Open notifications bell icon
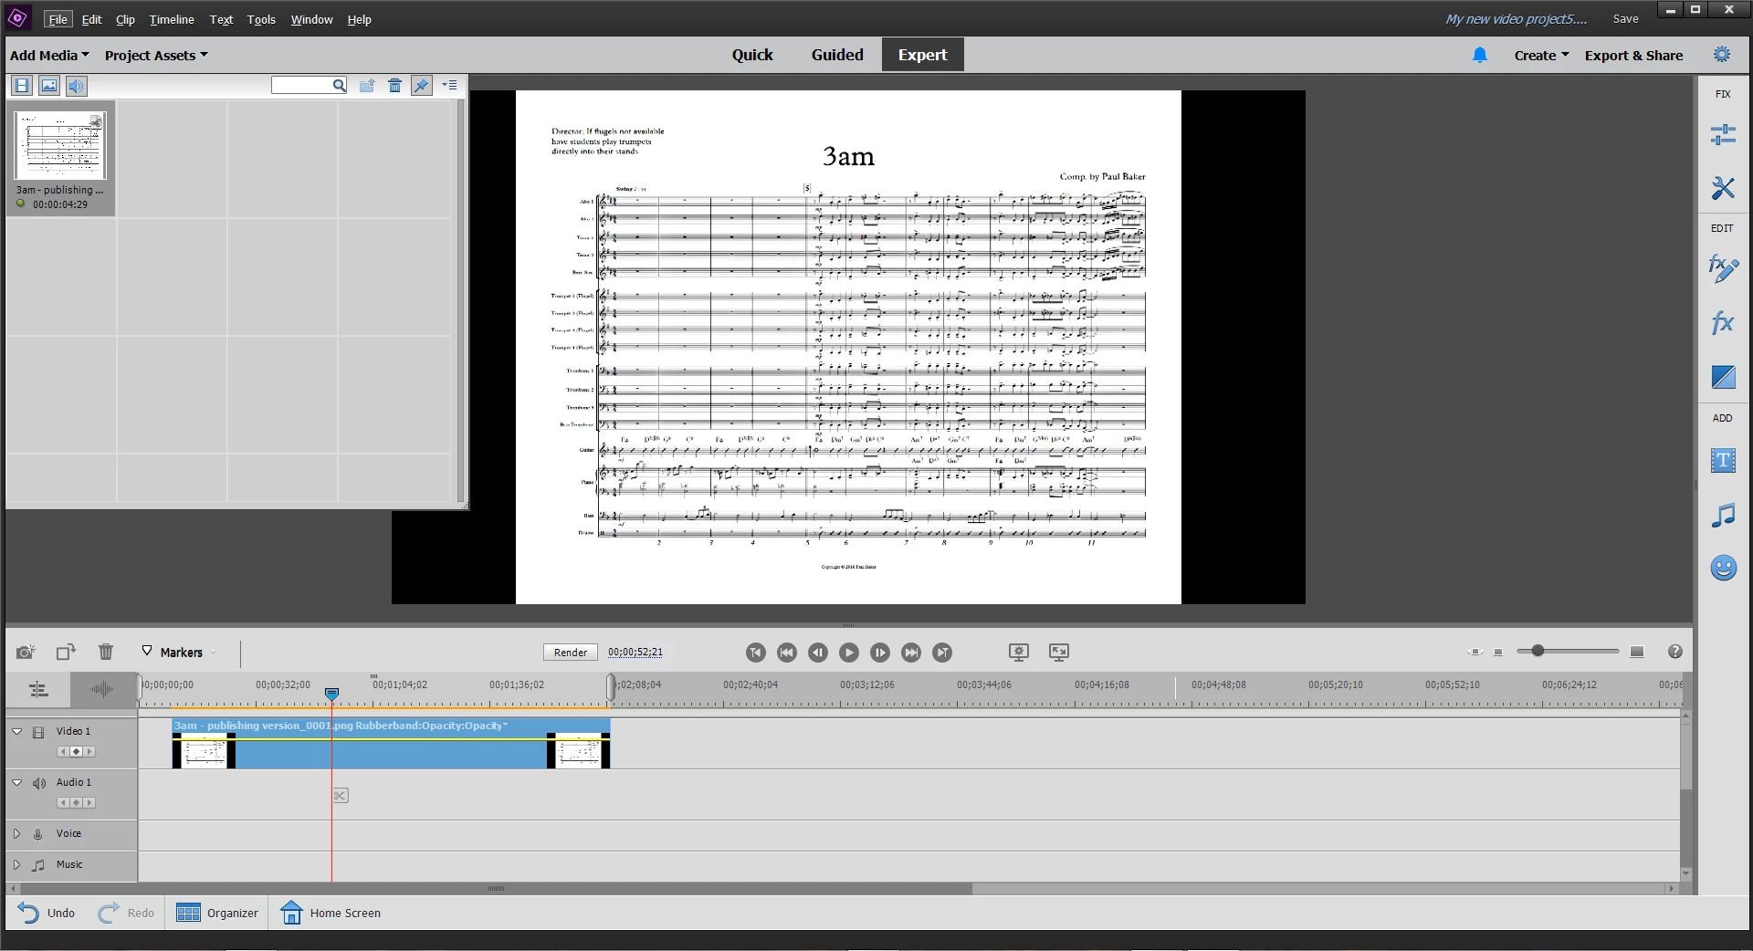1753x951 pixels. pyautogui.click(x=1480, y=56)
